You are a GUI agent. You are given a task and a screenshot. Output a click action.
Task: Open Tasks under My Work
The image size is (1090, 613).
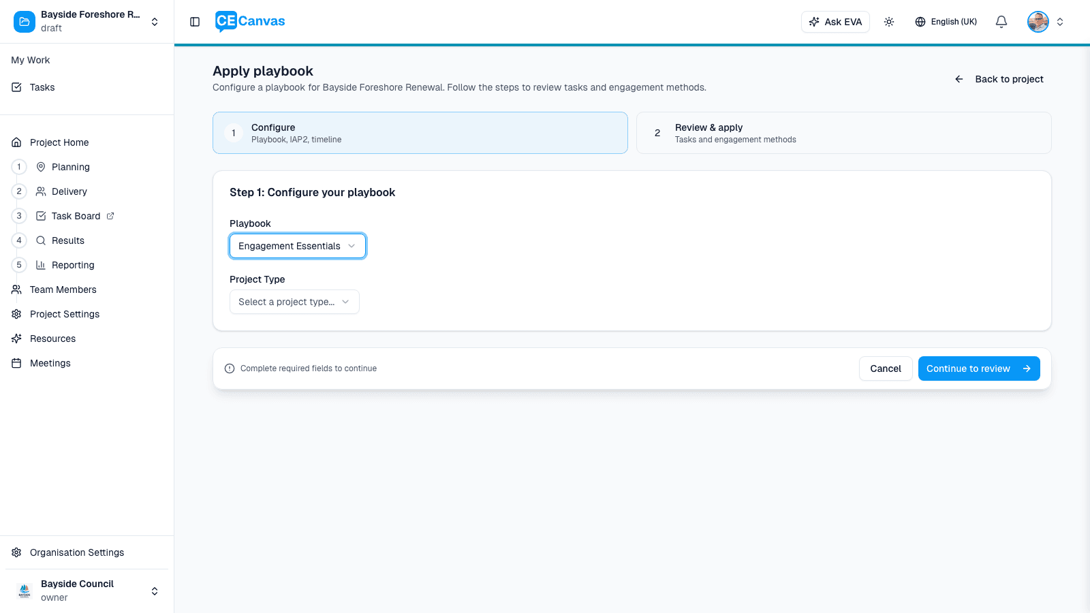(x=42, y=87)
